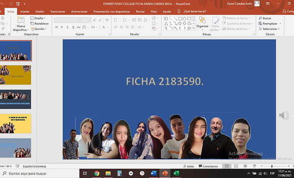
Task: Toggle justify text alignment
Action: click(133, 27)
